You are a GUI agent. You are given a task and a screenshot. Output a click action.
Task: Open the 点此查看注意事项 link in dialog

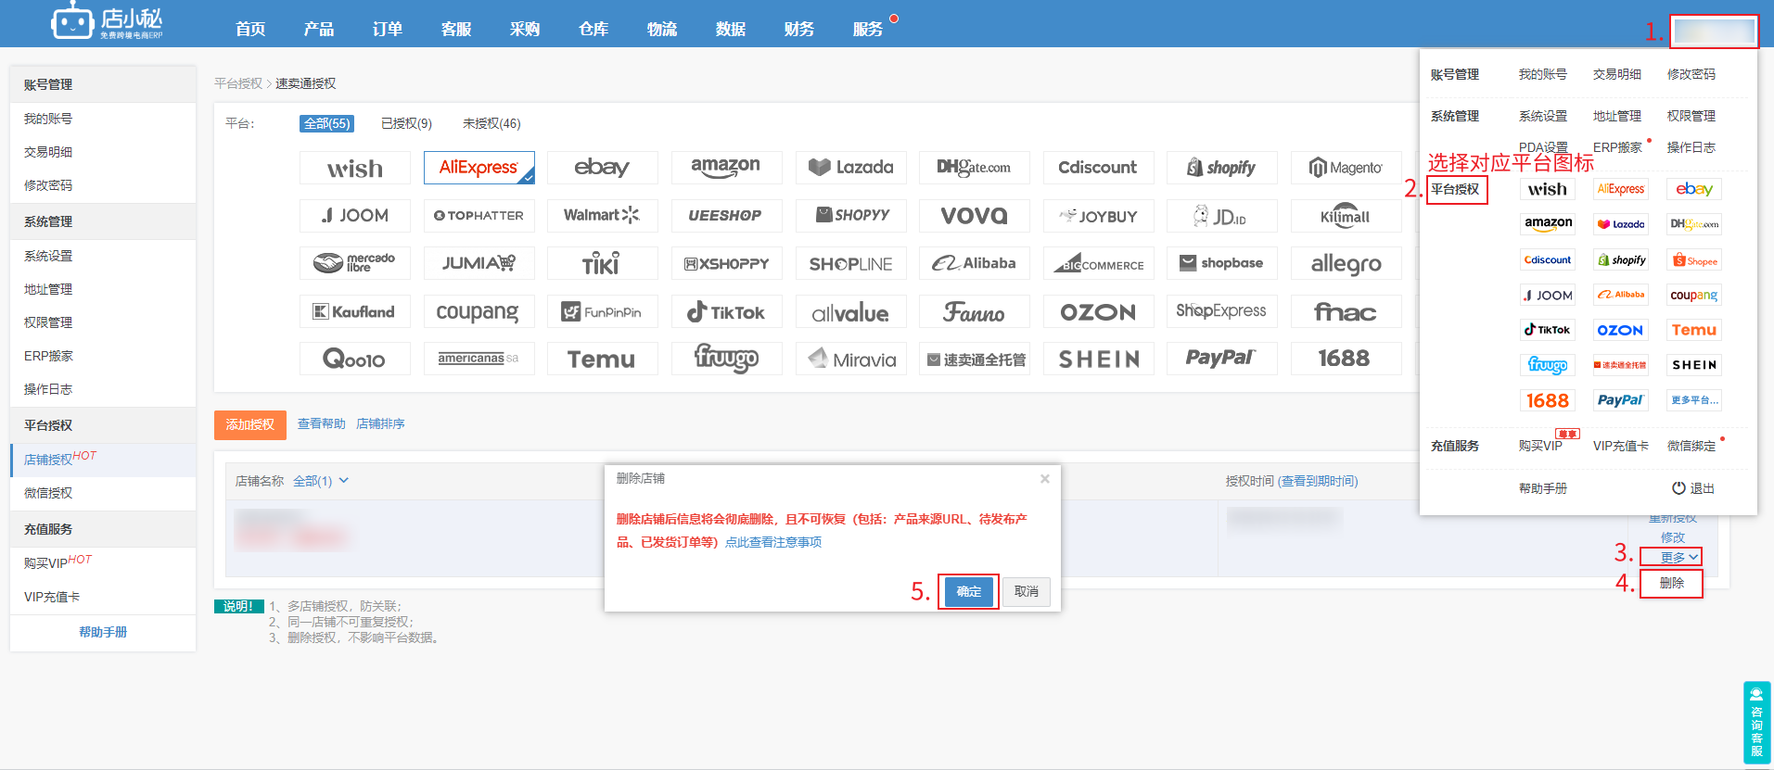pos(773,542)
